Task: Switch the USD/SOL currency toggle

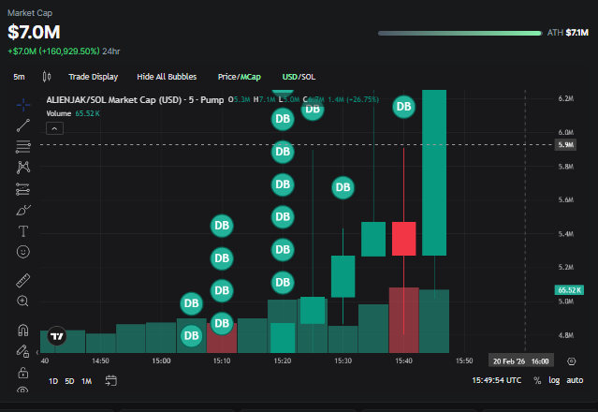Action: [x=299, y=77]
